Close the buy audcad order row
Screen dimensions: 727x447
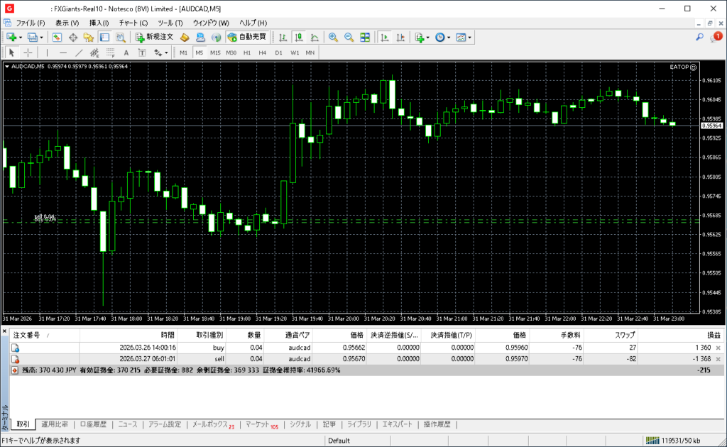(x=718, y=348)
